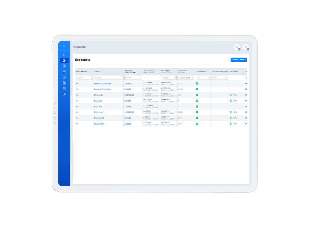Open the V user account menu
This screenshot has height=226, width=310.
[x=246, y=47]
